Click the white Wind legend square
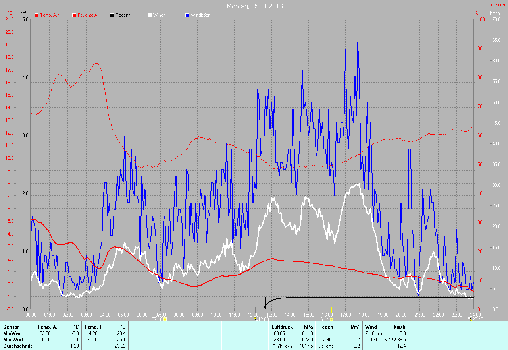The image size is (508, 350). [150, 15]
